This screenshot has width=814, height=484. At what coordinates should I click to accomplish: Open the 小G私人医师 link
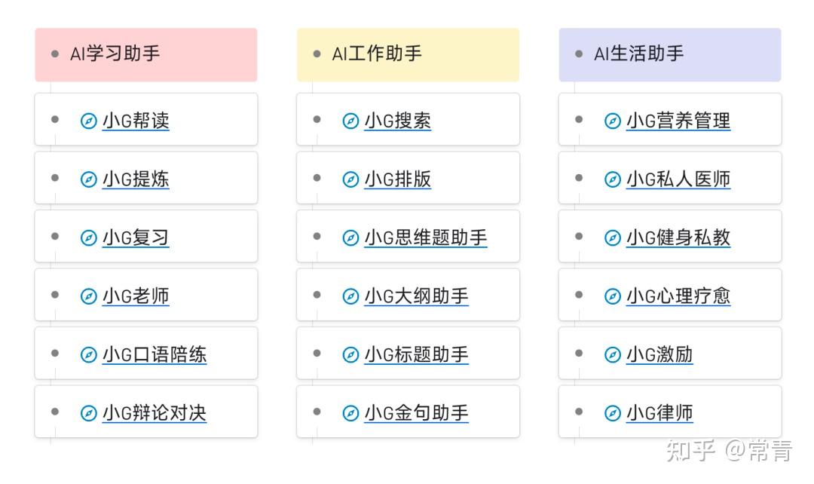tap(678, 179)
